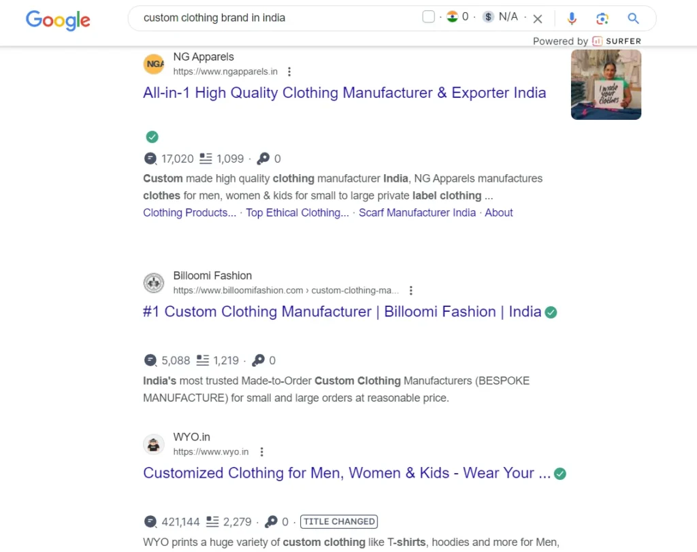Click NG Apparels result thumbnail image

pos(606,84)
